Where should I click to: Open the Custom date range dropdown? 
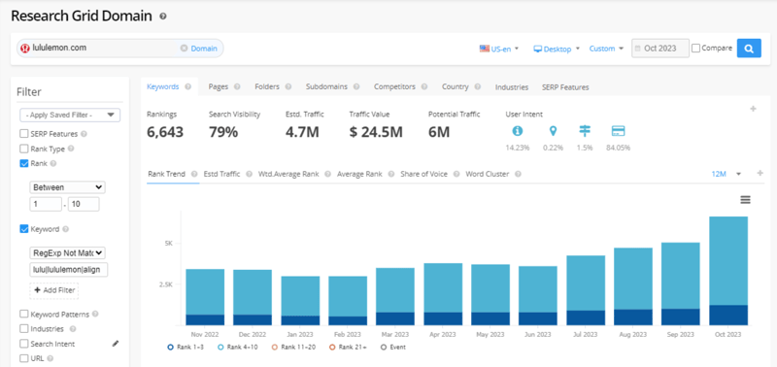(606, 49)
